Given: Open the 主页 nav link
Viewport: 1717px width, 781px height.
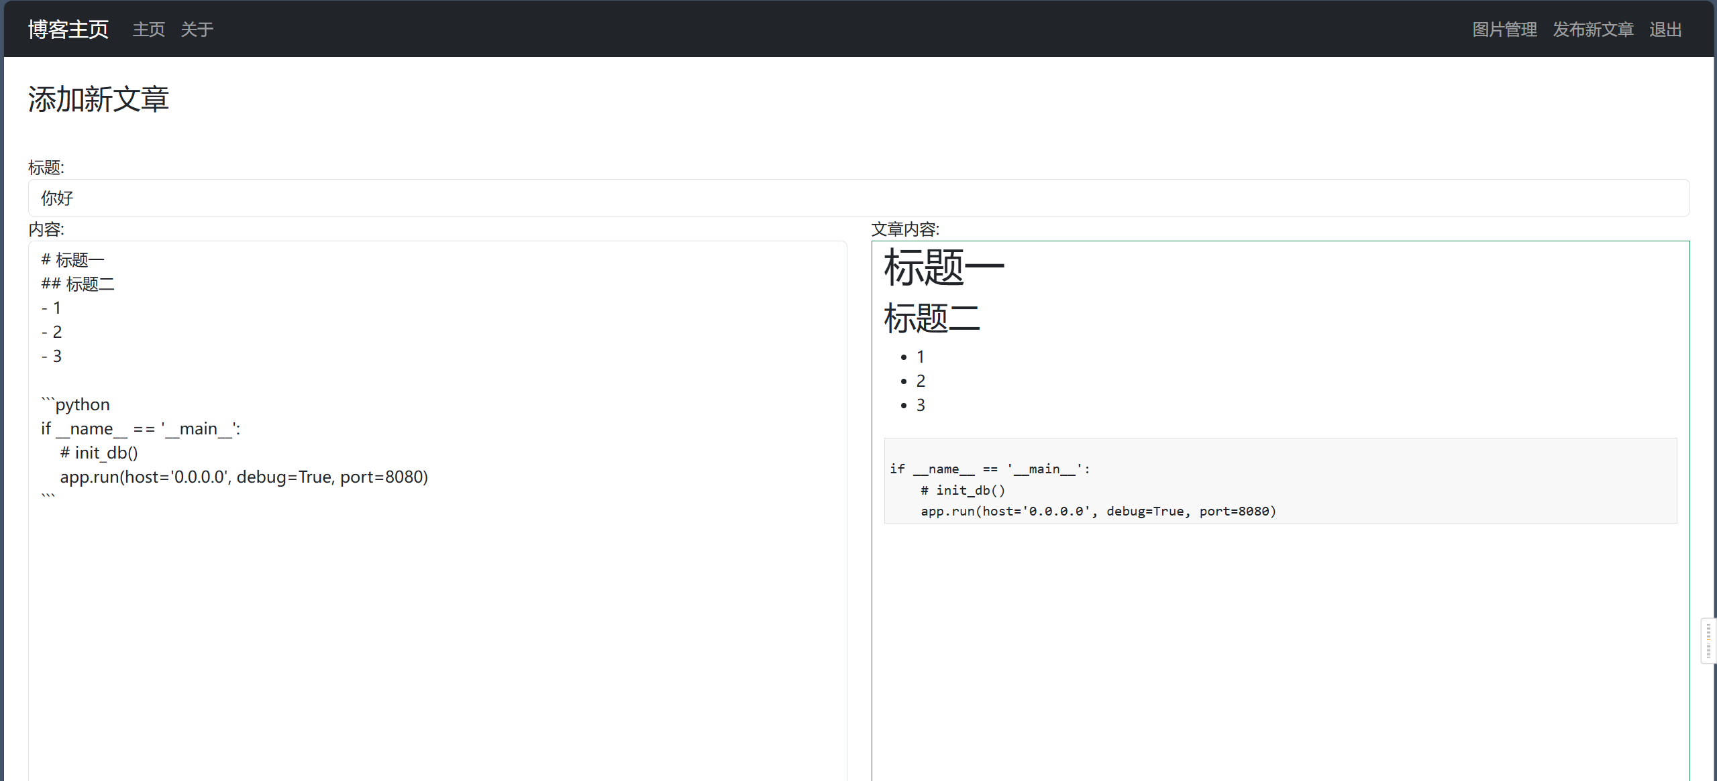Looking at the screenshot, I should (148, 29).
